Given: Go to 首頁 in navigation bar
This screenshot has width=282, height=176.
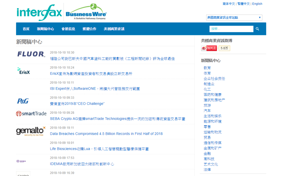Looking at the screenshot, I should (x=26, y=29).
